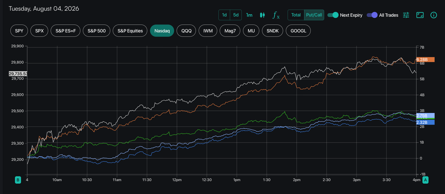Show the info circle icon details
The height and width of the screenshot is (194, 445).
(434, 15)
